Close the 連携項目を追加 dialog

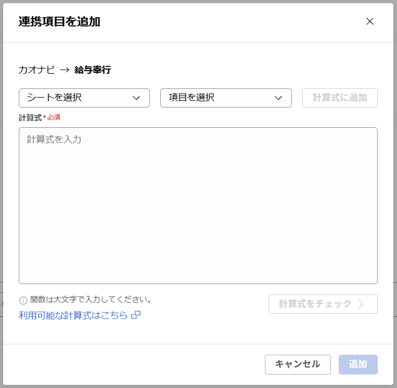click(370, 22)
